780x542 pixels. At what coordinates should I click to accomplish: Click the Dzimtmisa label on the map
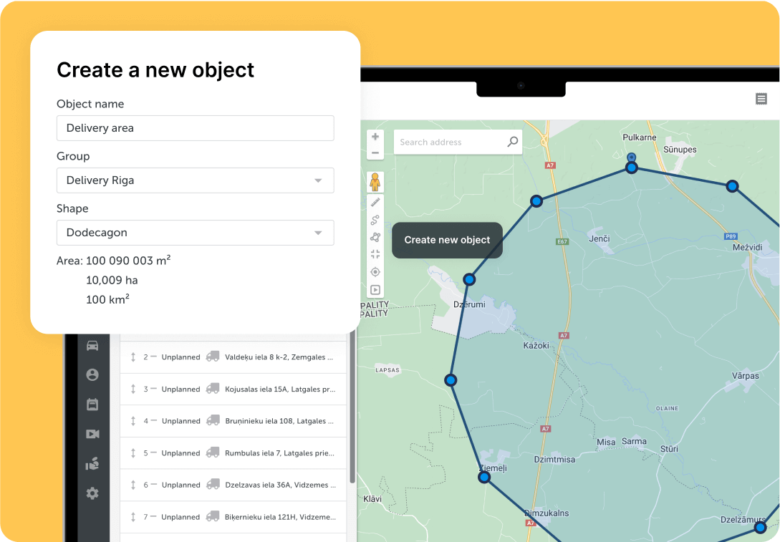coord(554,460)
